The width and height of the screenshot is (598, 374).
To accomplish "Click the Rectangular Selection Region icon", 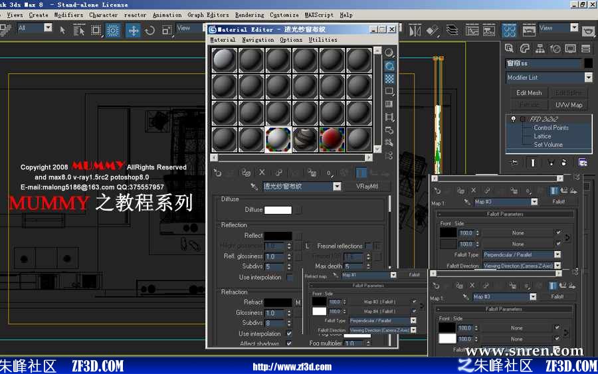I will 96,31.
